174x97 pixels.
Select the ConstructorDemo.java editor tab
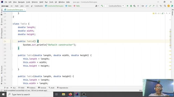(x=15, y=10)
